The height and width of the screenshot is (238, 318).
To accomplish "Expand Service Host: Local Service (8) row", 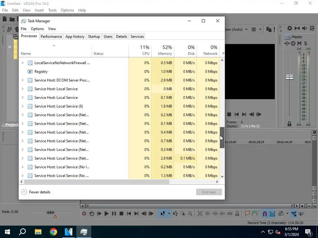I will coord(22,106).
